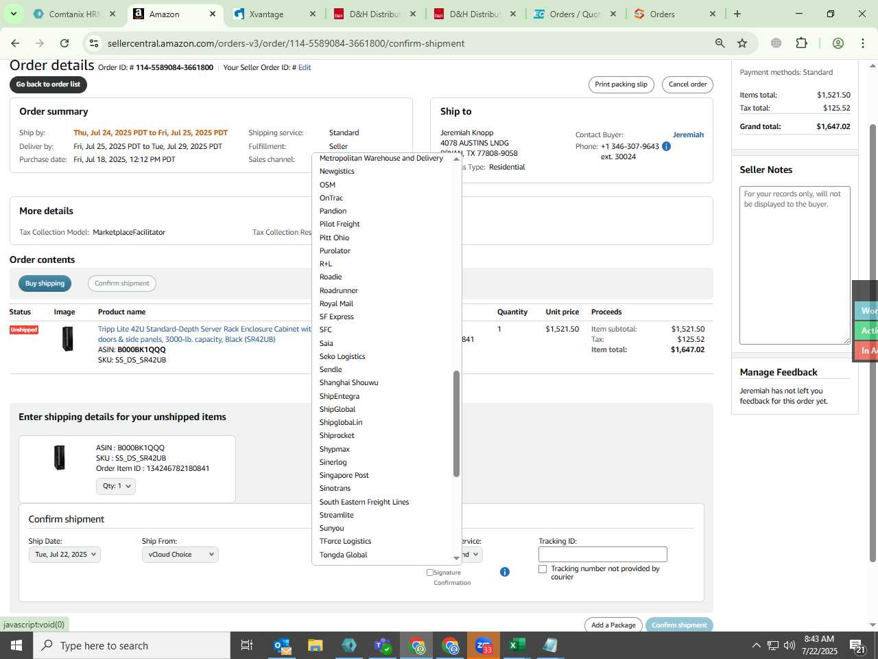Open Zoom from the taskbar

tap(484, 645)
